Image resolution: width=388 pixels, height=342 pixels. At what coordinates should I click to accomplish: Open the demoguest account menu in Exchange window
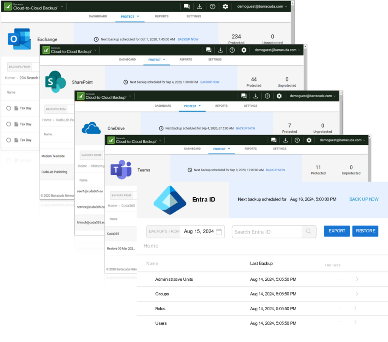tap(262, 6)
